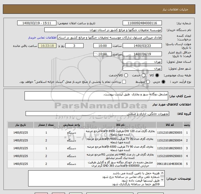Select product code 1151210099250003
This screenshot has width=201, height=194.
tap(170, 156)
